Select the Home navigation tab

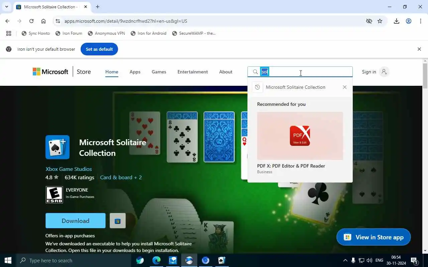112,72
